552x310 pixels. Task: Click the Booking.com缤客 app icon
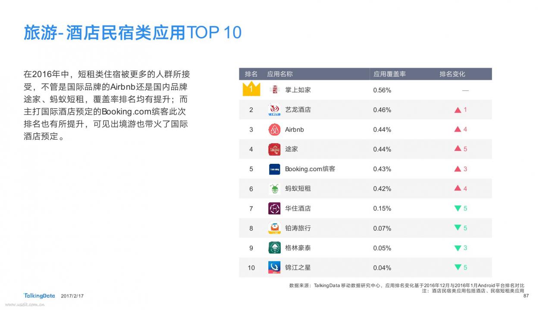(x=274, y=169)
